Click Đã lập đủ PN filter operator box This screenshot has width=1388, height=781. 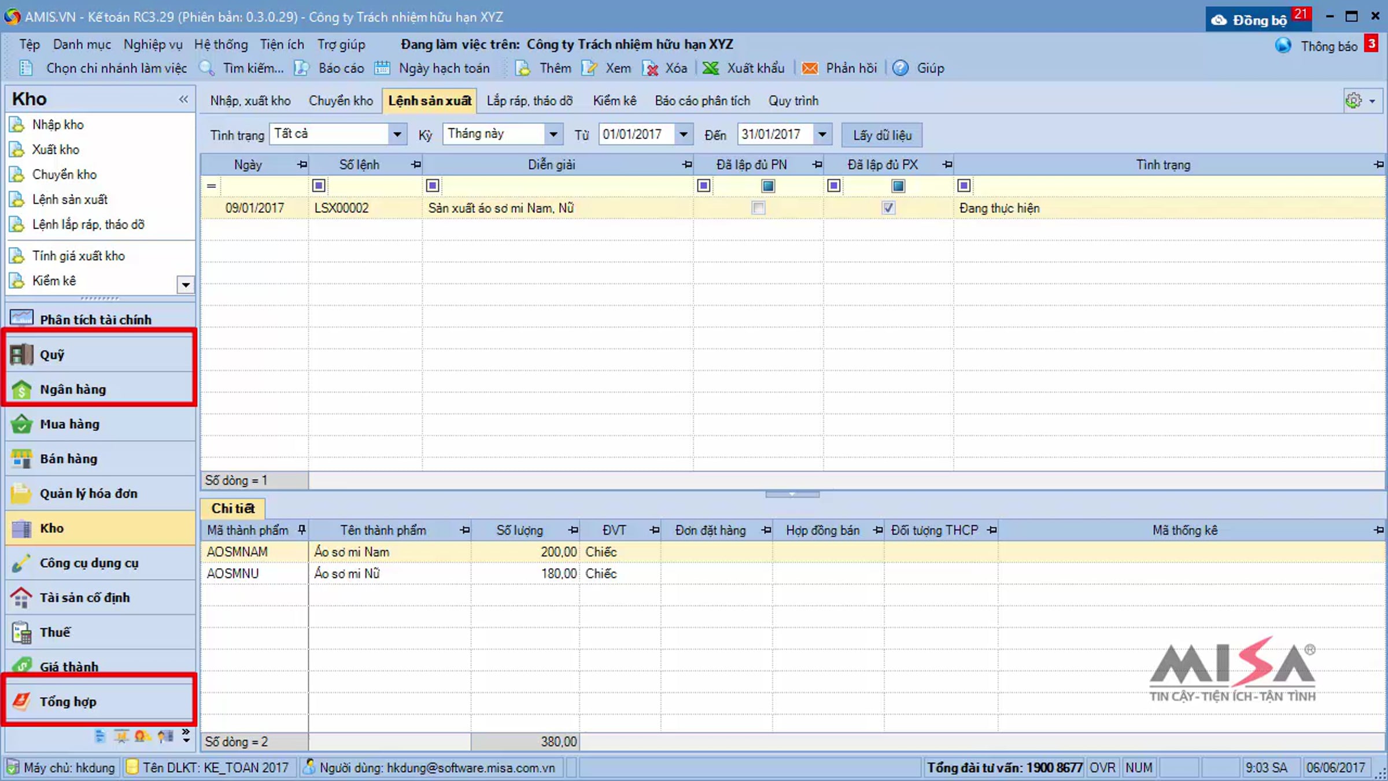[704, 186]
